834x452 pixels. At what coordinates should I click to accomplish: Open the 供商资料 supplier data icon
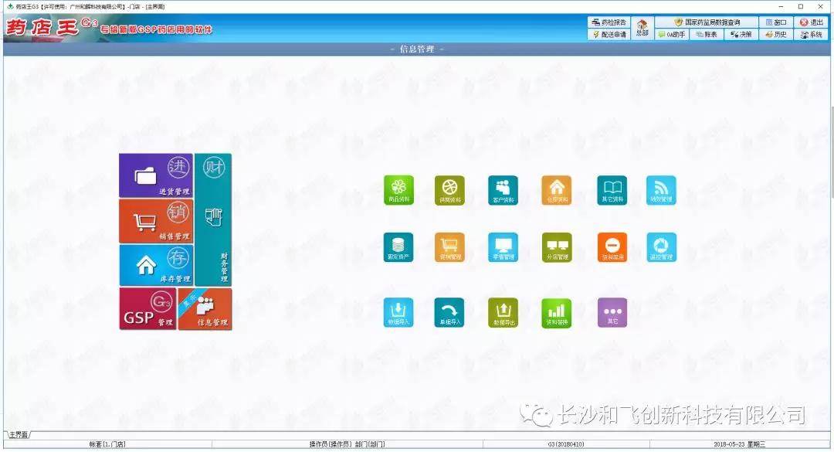tap(449, 190)
